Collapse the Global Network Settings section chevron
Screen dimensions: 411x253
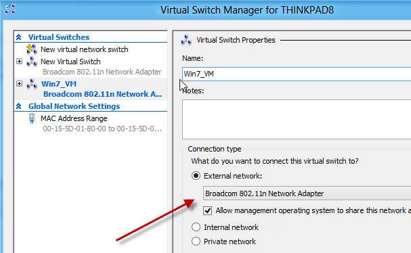18,106
